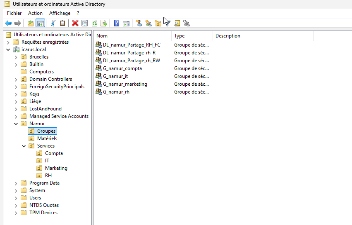
Task: Refresh the view with green arrow icon
Action: tap(94, 23)
